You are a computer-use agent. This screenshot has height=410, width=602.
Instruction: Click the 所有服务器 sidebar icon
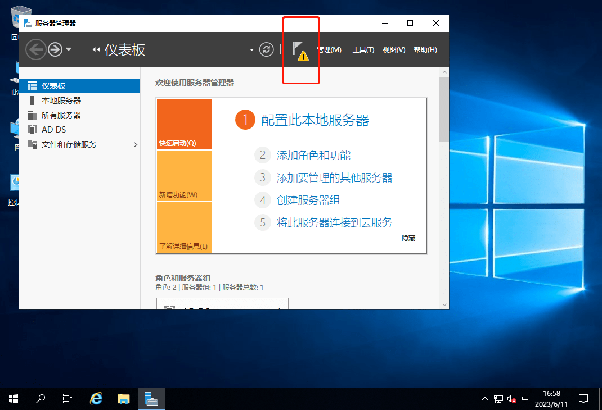pyautogui.click(x=33, y=115)
